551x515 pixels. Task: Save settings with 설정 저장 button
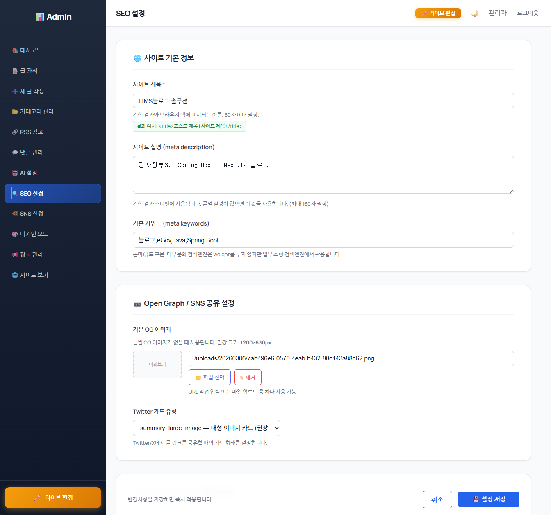(x=489, y=499)
